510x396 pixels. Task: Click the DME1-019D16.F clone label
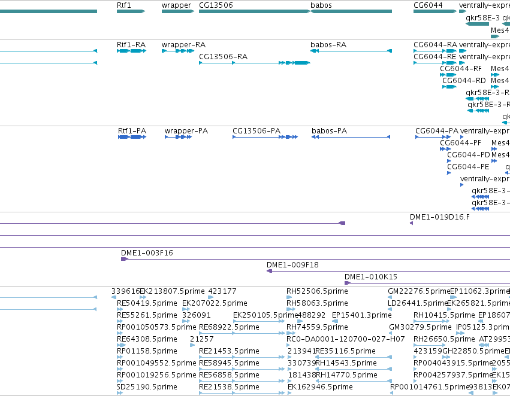[440, 217]
